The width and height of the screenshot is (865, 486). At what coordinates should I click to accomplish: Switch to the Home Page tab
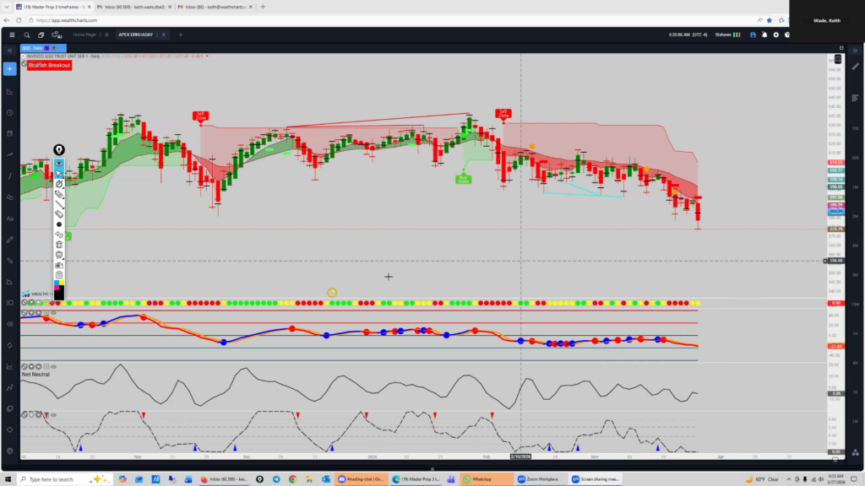point(84,35)
